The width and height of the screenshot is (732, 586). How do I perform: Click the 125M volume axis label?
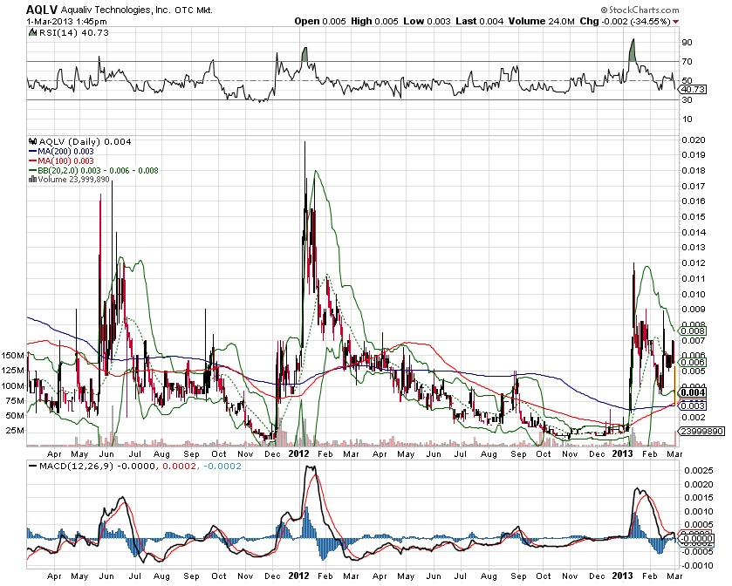pos(13,371)
